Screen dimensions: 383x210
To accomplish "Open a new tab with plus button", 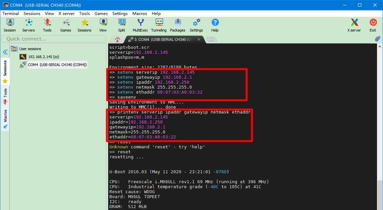I will (211, 39).
